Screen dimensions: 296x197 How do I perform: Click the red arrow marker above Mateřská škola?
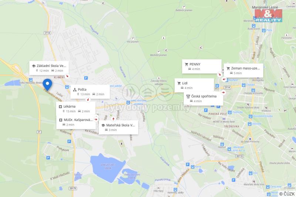coord(113,119)
